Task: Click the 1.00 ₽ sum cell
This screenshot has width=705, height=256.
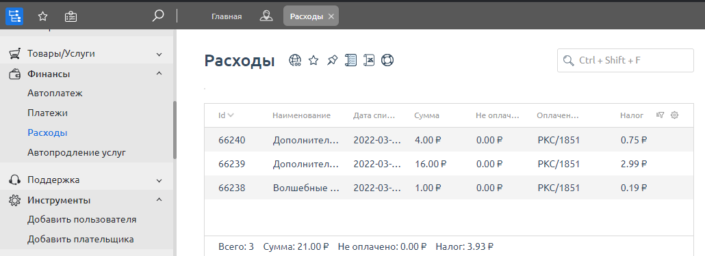Action: [x=428, y=188]
